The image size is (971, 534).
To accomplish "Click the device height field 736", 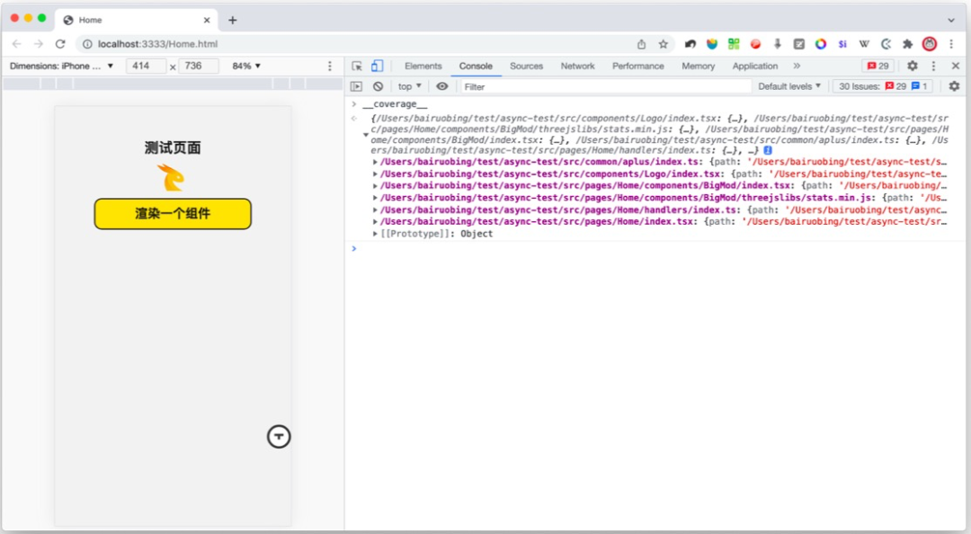I will [x=198, y=66].
